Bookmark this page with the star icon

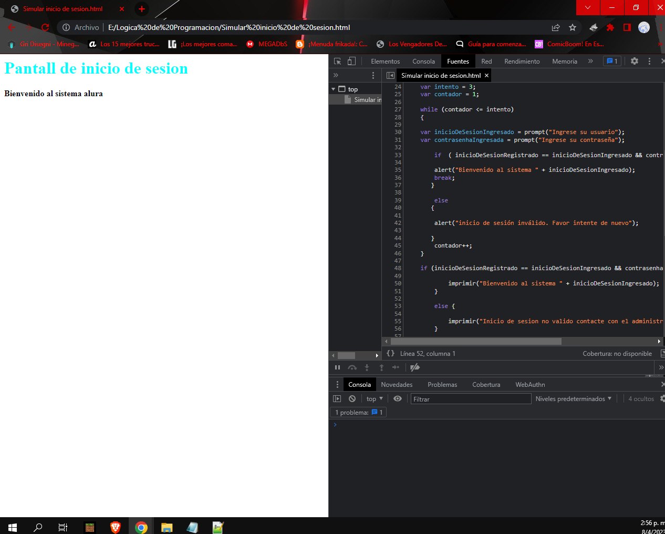coord(573,27)
